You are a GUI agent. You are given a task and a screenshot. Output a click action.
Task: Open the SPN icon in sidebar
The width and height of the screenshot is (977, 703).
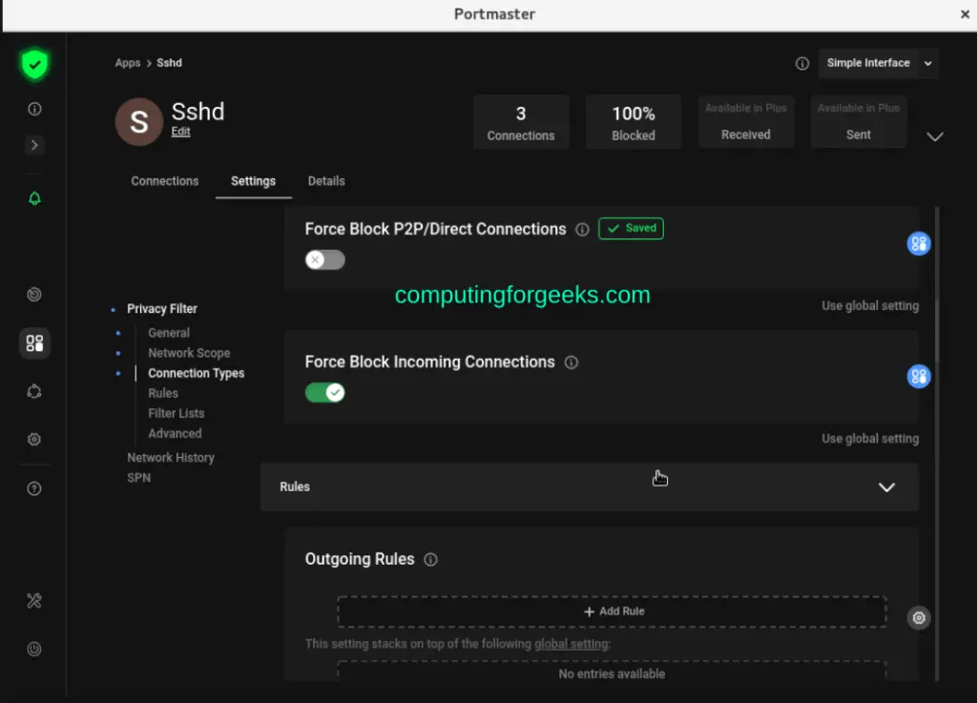pos(34,392)
